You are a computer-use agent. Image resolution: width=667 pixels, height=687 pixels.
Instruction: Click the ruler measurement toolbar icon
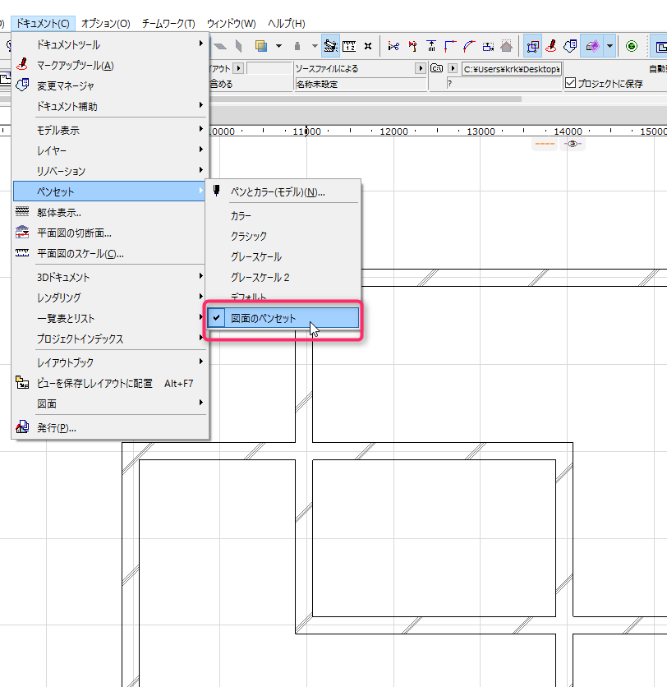pyautogui.click(x=349, y=46)
